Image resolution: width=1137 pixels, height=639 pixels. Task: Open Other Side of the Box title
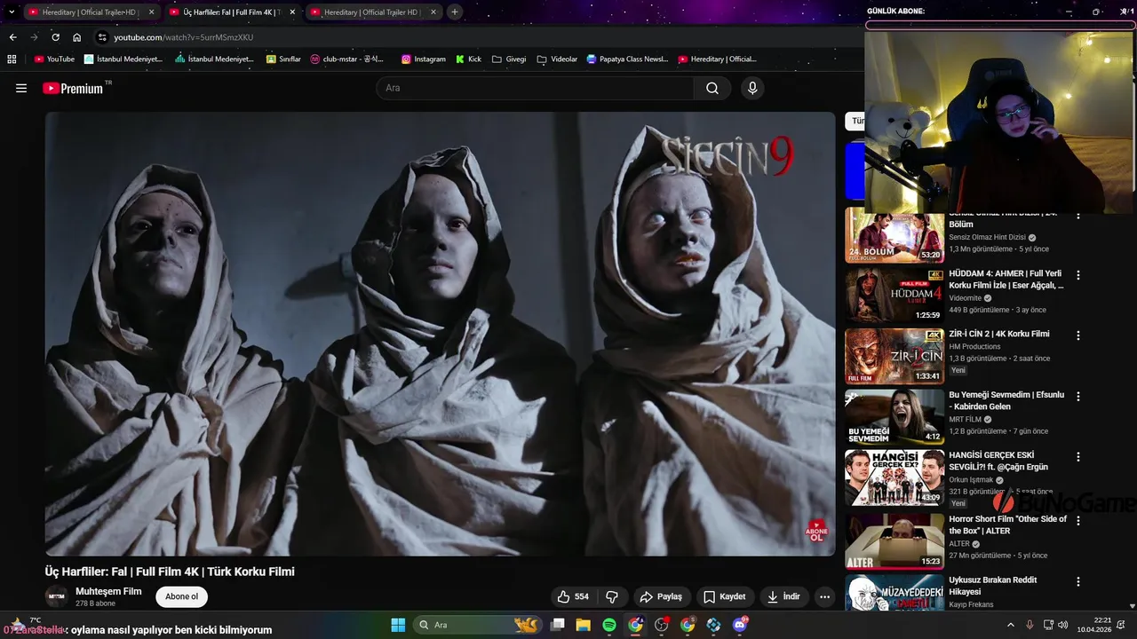tap(1007, 525)
